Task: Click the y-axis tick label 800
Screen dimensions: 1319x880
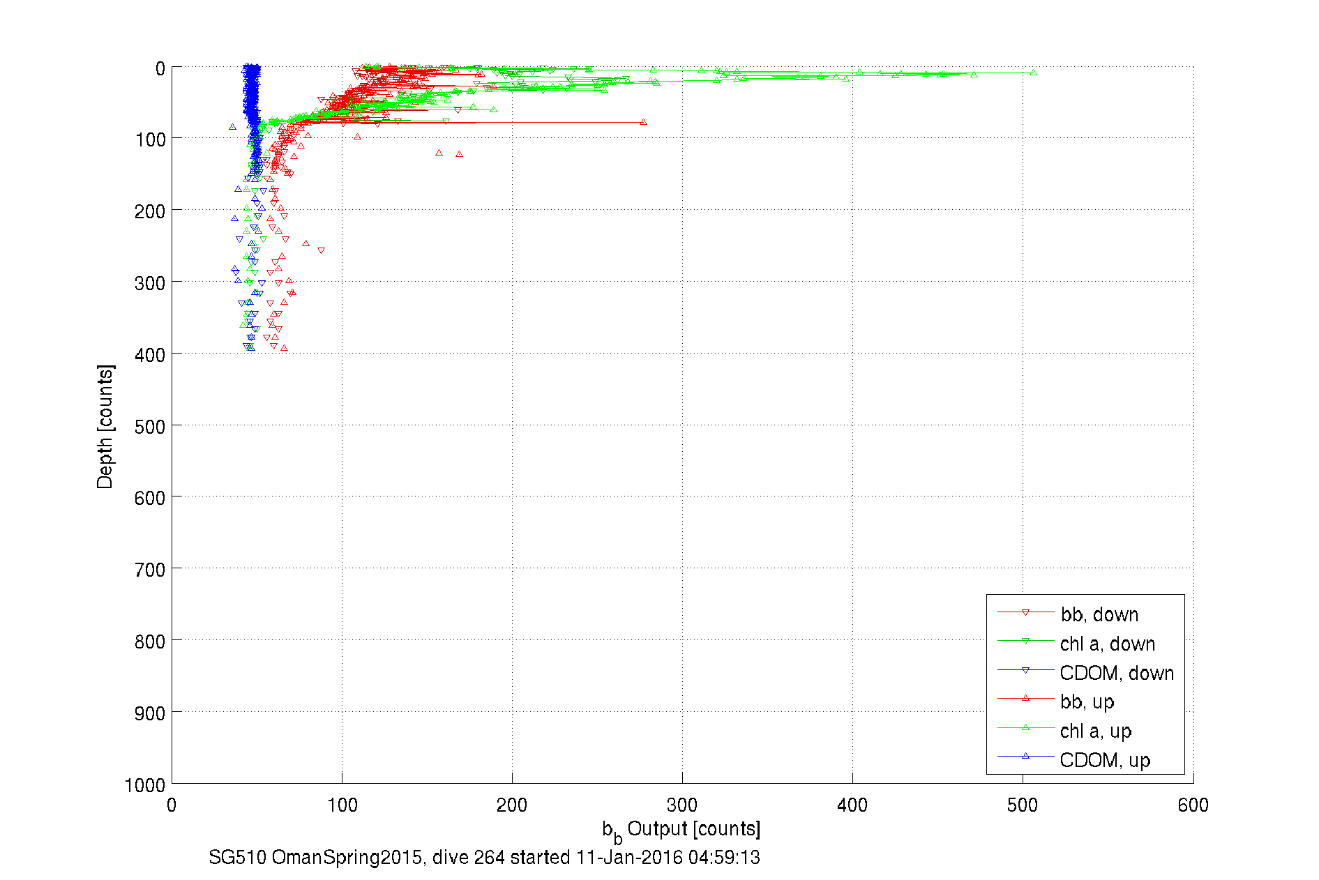Action: point(150,642)
